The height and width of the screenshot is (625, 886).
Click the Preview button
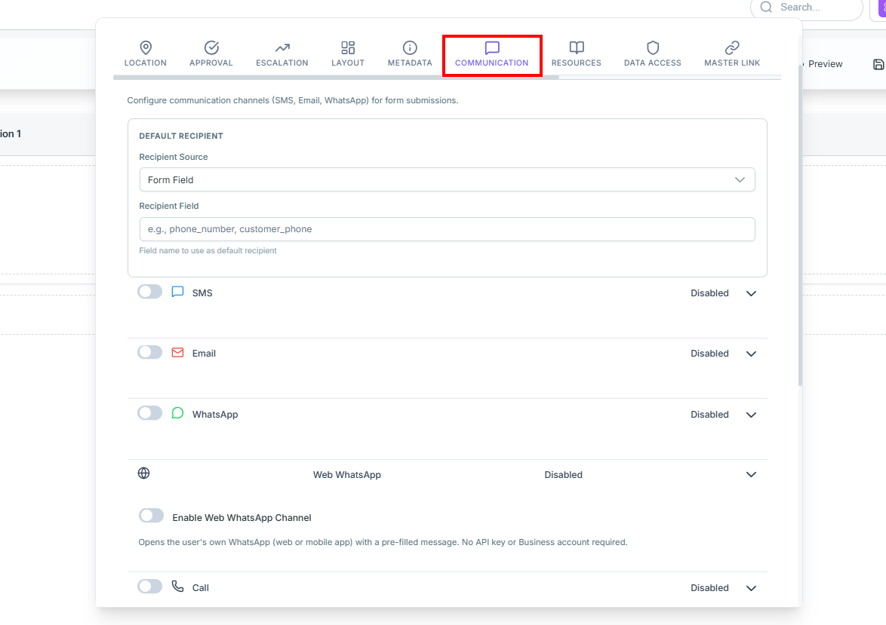825,64
